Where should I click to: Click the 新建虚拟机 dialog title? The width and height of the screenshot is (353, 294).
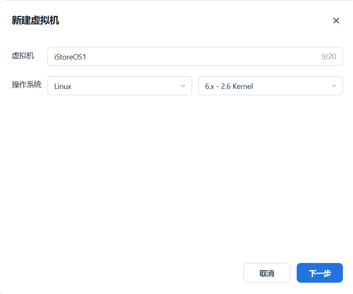point(35,21)
